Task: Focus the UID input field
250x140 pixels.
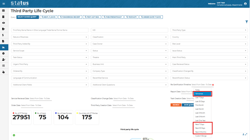Action: [x=129, y=30]
